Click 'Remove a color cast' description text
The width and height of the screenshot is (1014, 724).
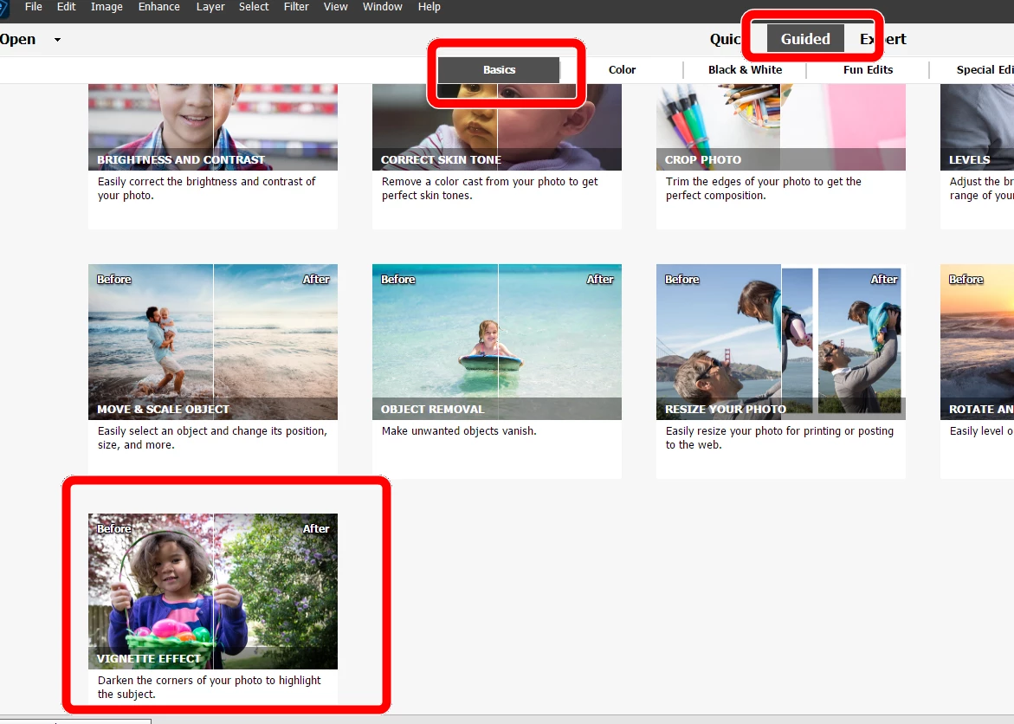click(489, 188)
